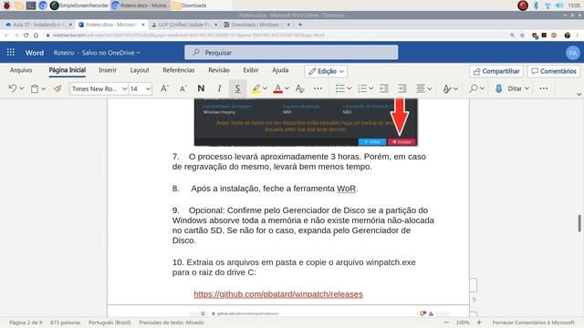
Task: Click the vertical document scrollbar thumb
Action: (579, 223)
